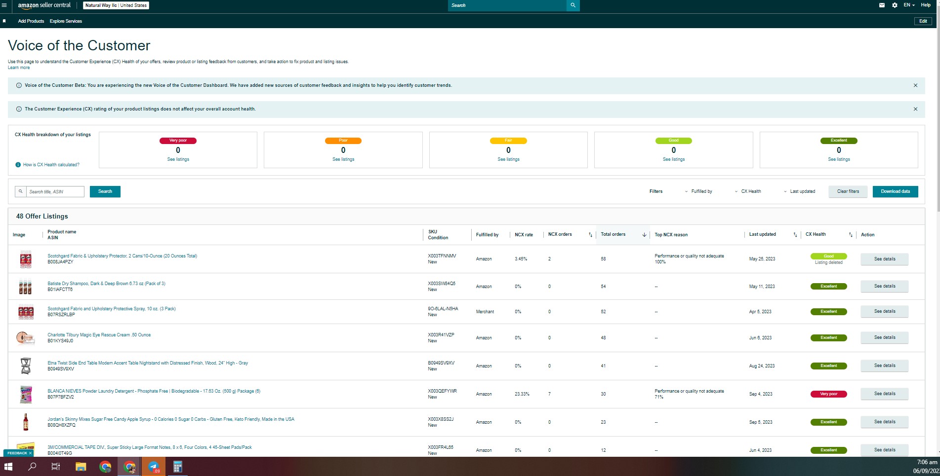
Task: Click the Edit button in navigation bar
Action: 923,21
